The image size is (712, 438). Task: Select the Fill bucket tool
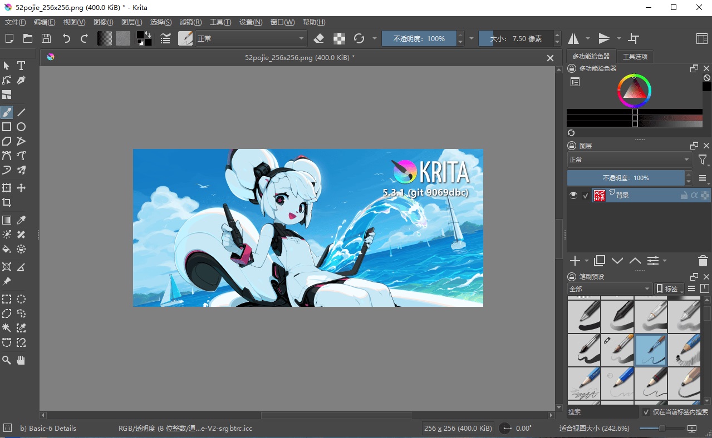click(x=7, y=249)
